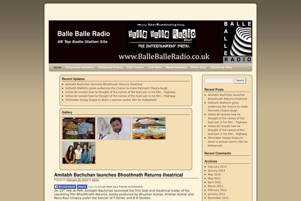Open first Imtiaz Ali link in Recent Updates
The image size is (301, 201).
pos(120,92)
